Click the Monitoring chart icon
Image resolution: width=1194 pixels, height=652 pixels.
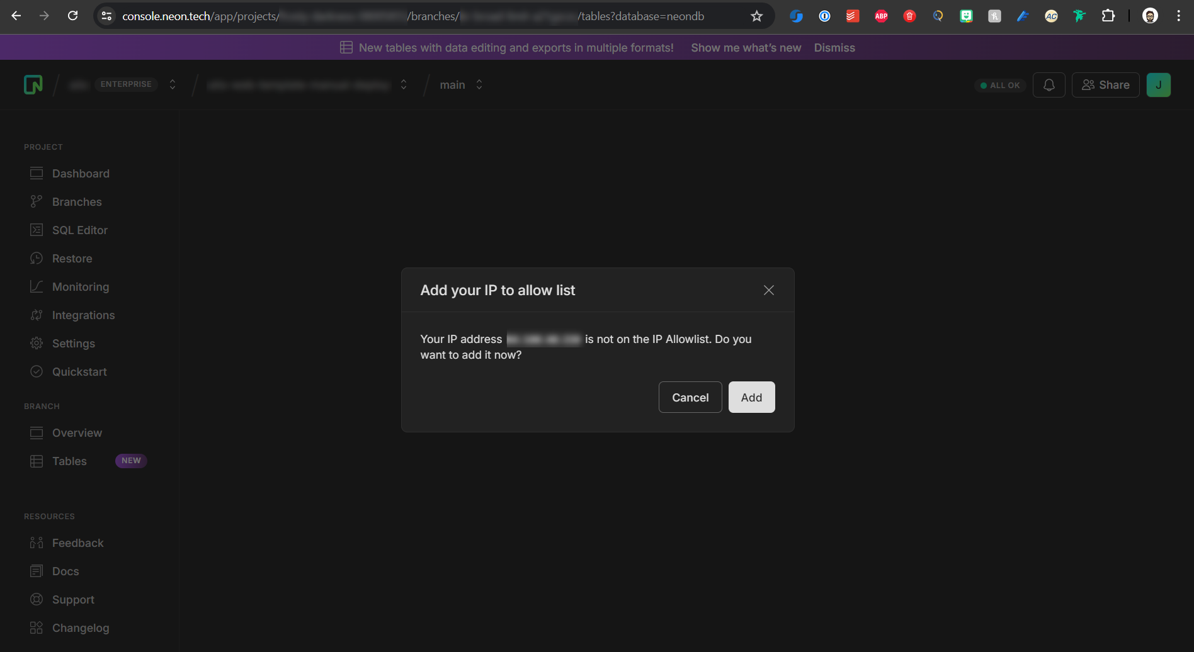(x=37, y=286)
